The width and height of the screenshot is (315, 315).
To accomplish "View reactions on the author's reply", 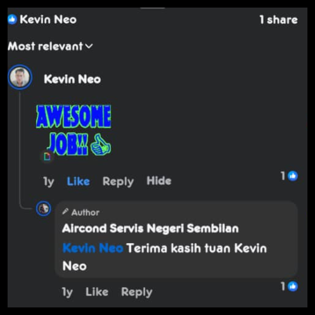I will 290,286.
